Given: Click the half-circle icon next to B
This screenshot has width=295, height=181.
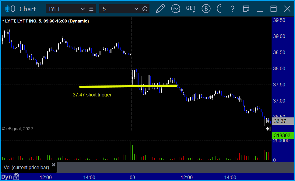Looking at the screenshot, I should point(219,9).
